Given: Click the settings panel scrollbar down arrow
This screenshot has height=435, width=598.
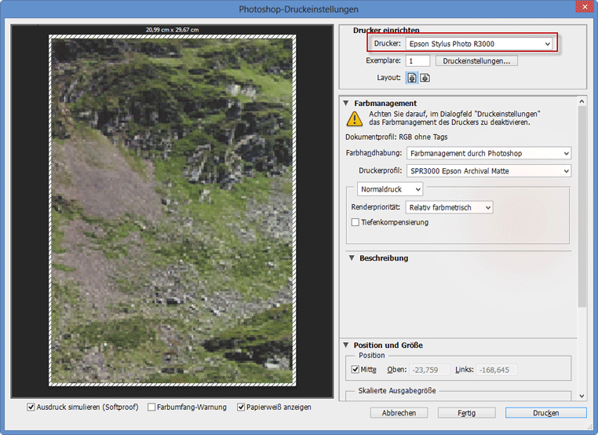Looking at the screenshot, I should pos(582,396).
